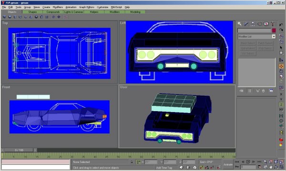
Task: Activate the highlighted Select and Move tool
Action: (x=281, y=66)
